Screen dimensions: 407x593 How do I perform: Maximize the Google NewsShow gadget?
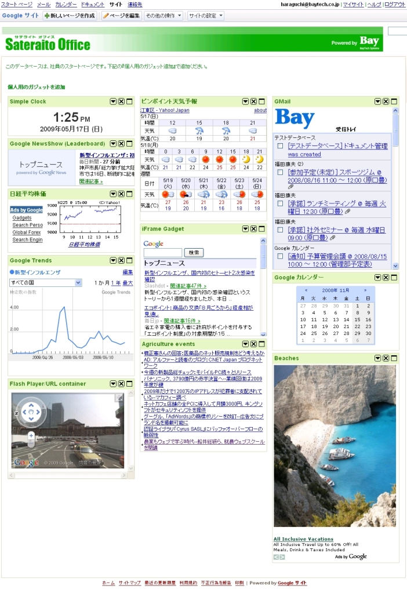pos(129,144)
